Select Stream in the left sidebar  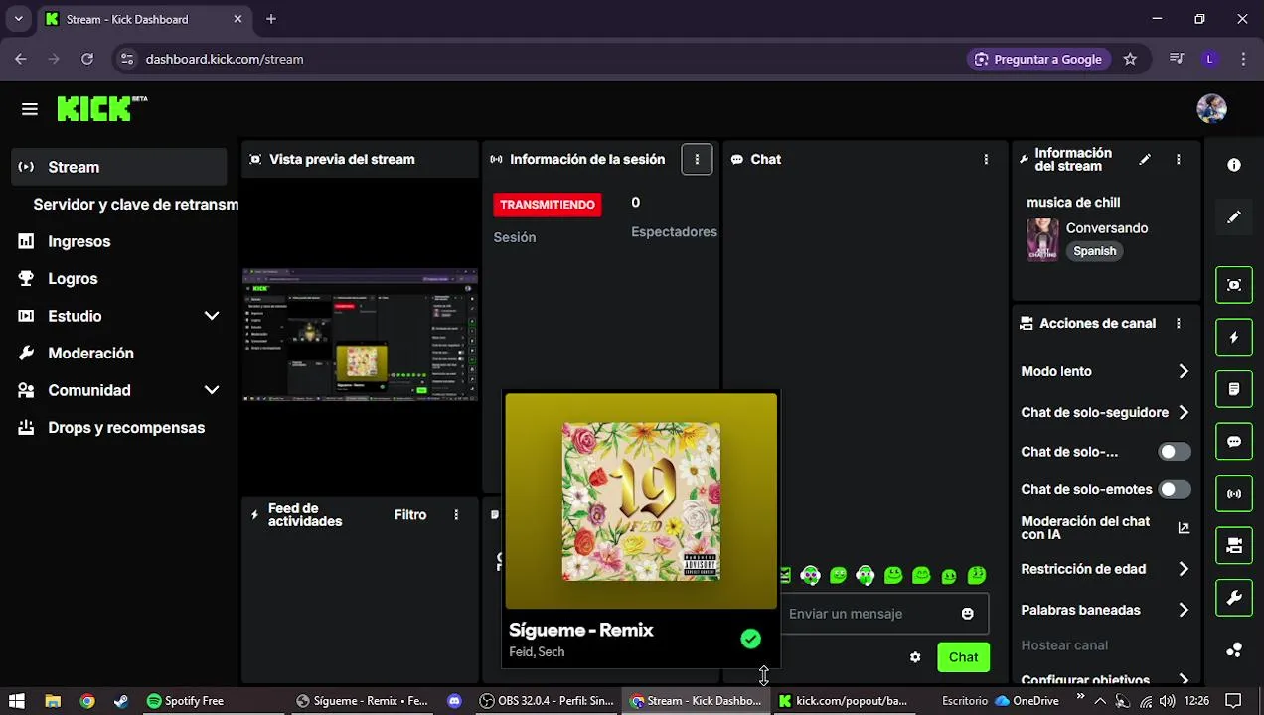pos(119,167)
